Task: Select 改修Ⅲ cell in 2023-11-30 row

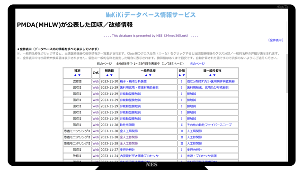Action: [x=77, y=81]
